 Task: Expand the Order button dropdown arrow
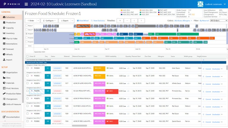[x=38, y=21]
